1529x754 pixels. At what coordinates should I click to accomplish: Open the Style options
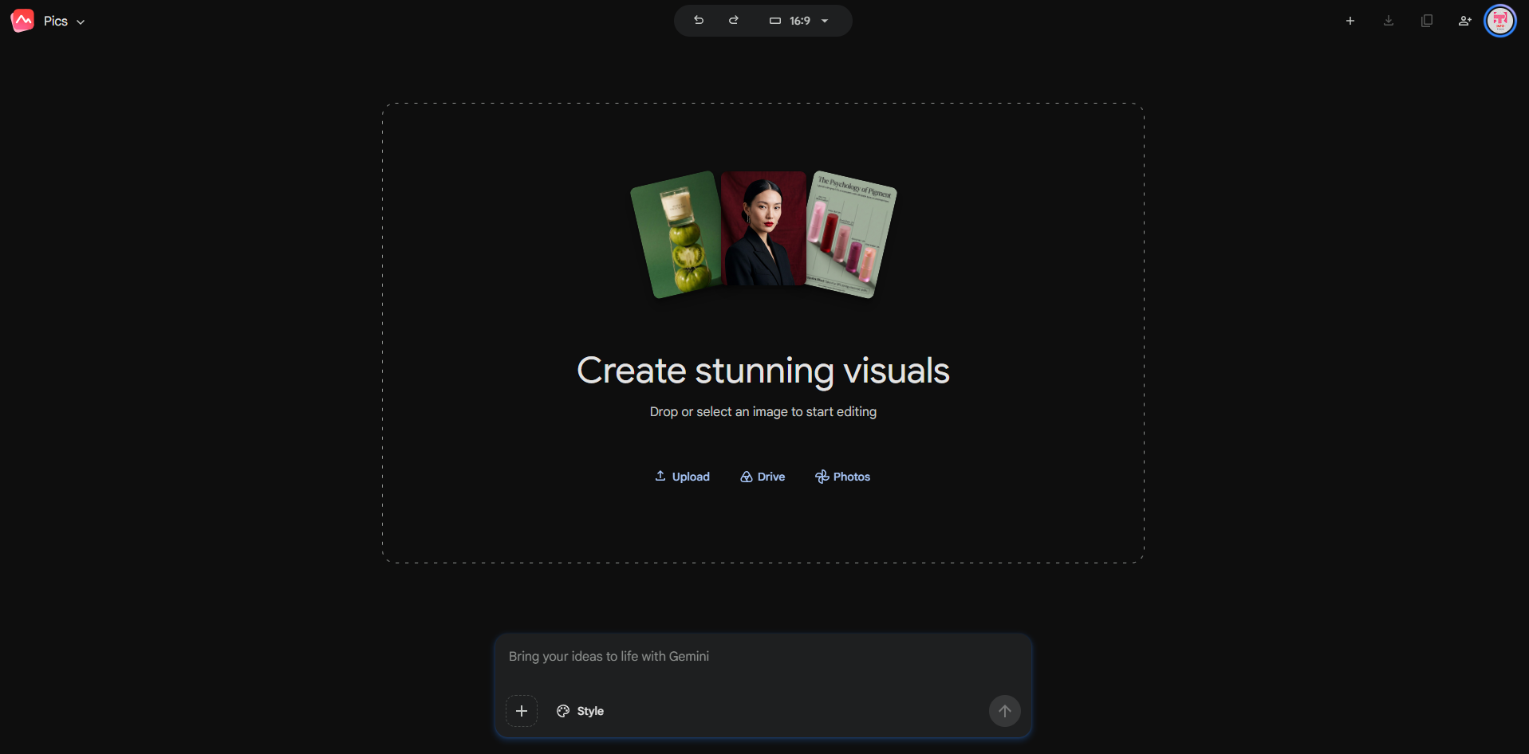click(x=581, y=711)
